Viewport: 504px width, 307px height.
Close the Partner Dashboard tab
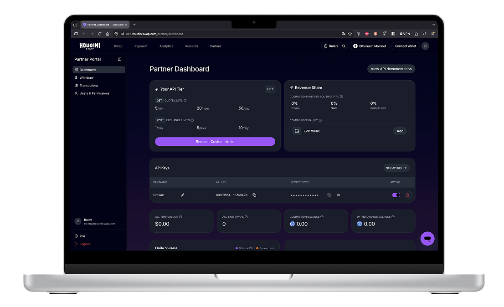pos(126,25)
